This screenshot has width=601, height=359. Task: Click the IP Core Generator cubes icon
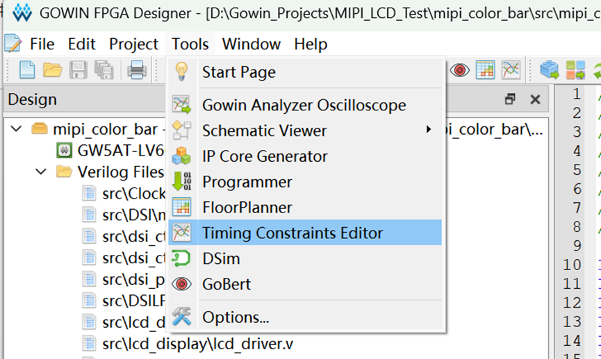181,156
